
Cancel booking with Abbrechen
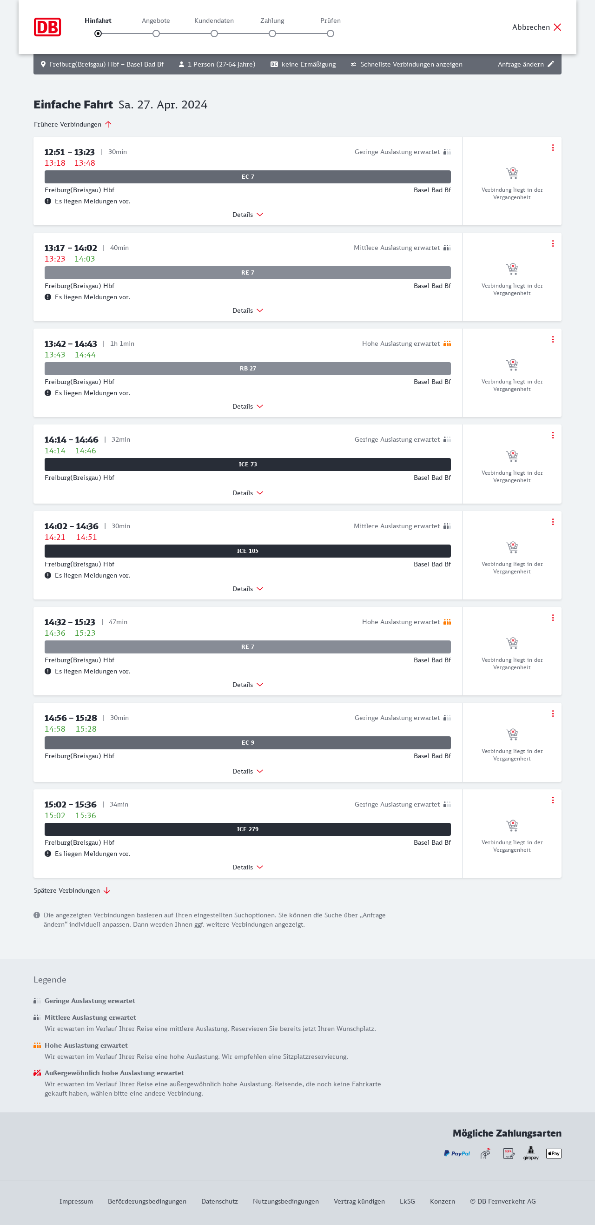click(536, 27)
